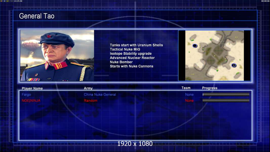Click the text 'Tactical Nuke MiG'
The image size is (270, 152).
click(x=125, y=49)
